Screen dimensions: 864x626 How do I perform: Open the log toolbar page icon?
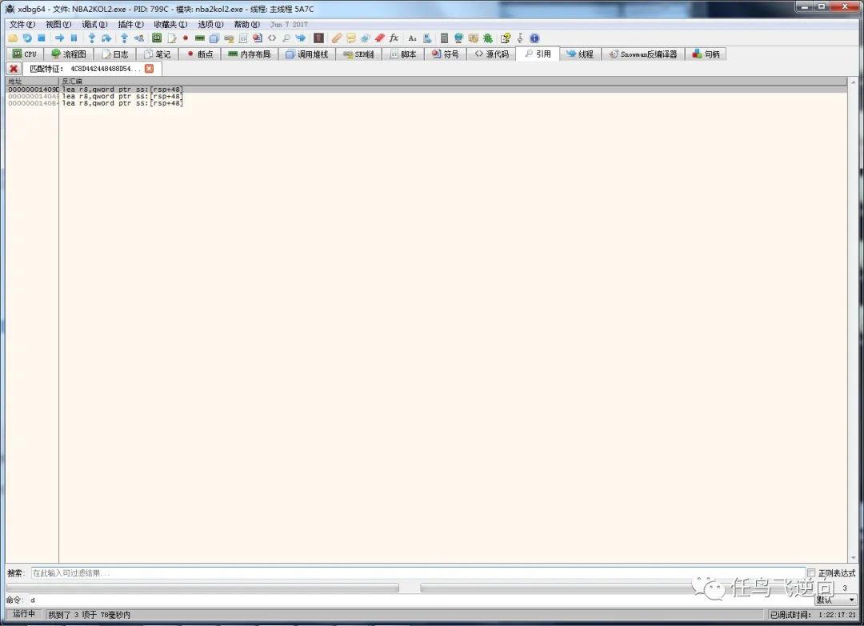172,38
